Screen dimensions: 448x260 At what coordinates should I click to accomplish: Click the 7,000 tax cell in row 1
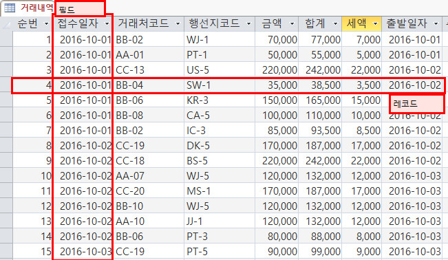[x=362, y=39]
